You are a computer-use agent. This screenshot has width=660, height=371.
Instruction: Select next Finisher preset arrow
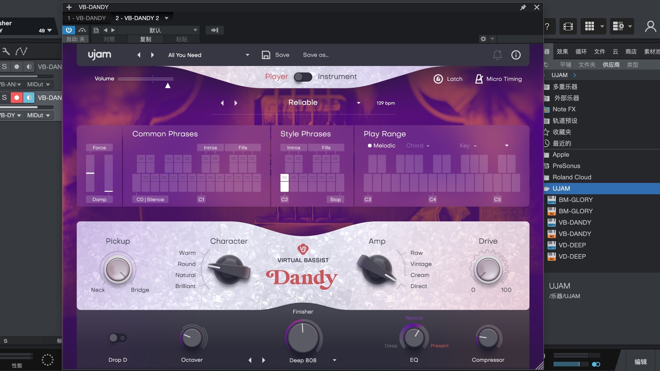264,360
